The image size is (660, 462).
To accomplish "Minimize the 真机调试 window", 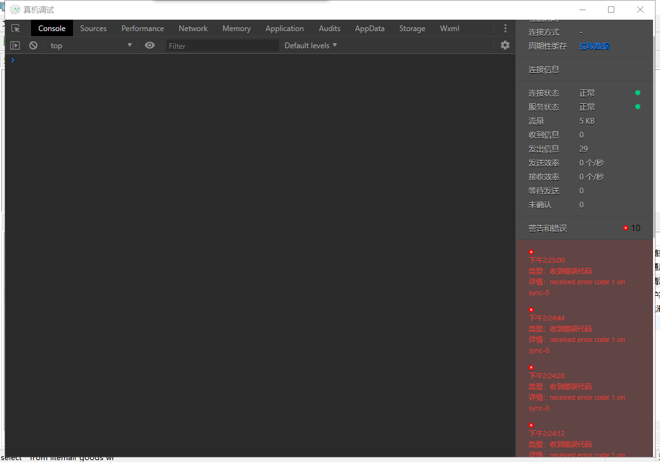I will [583, 10].
